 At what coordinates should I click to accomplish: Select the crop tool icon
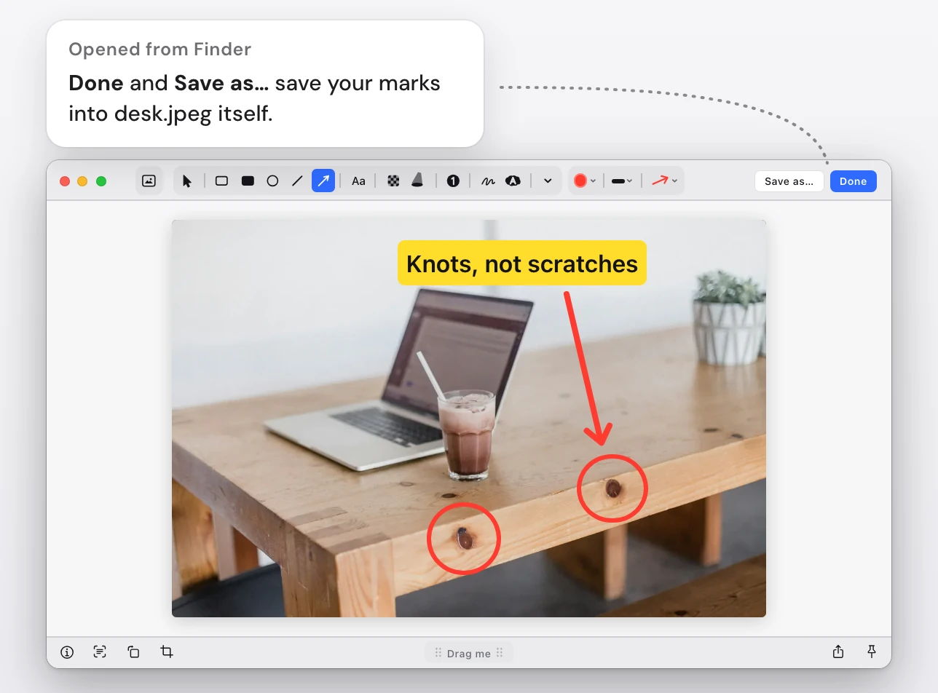pos(167,652)
